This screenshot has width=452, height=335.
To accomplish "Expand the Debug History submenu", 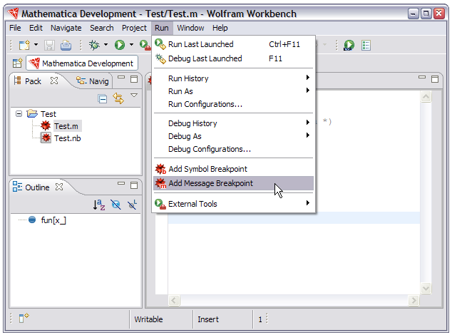I will (x=234, y=123).
